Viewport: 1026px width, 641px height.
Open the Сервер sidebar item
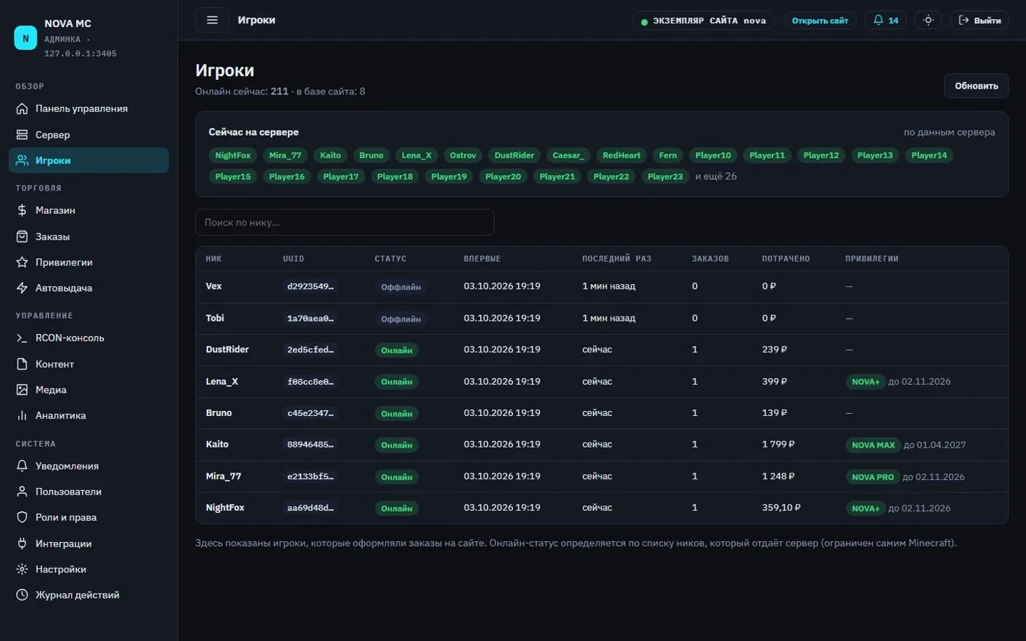tap(89, 135)
